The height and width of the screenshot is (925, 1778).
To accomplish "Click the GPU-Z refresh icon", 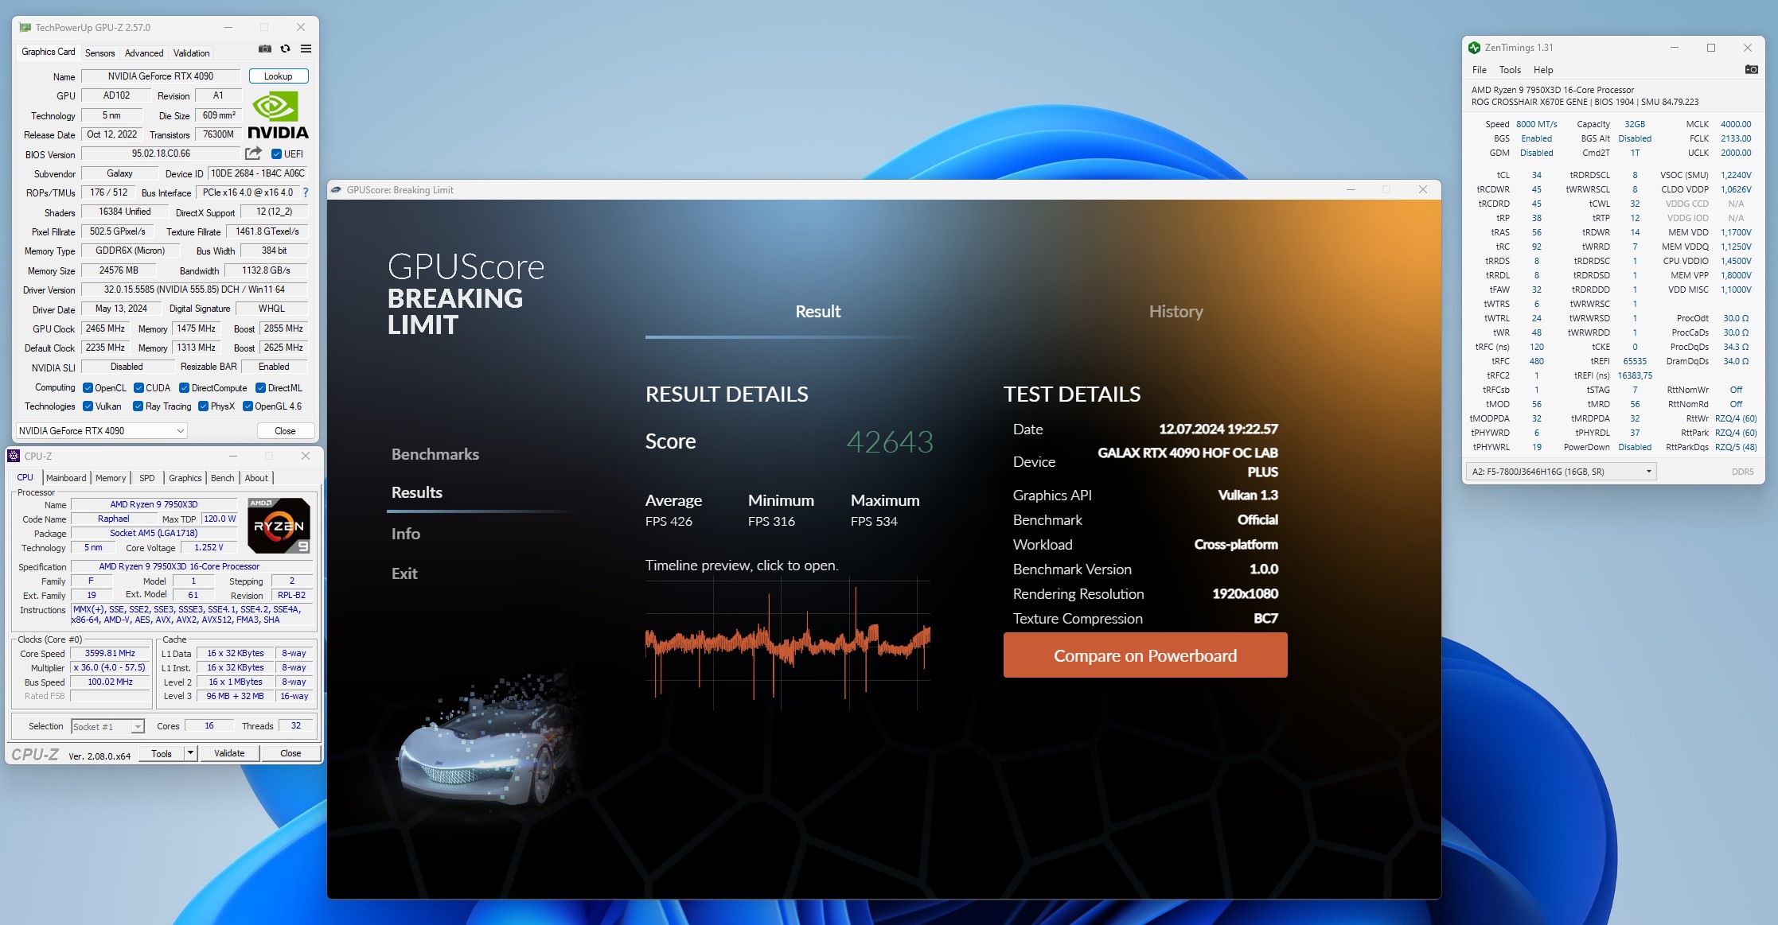I will click(285, 49).
